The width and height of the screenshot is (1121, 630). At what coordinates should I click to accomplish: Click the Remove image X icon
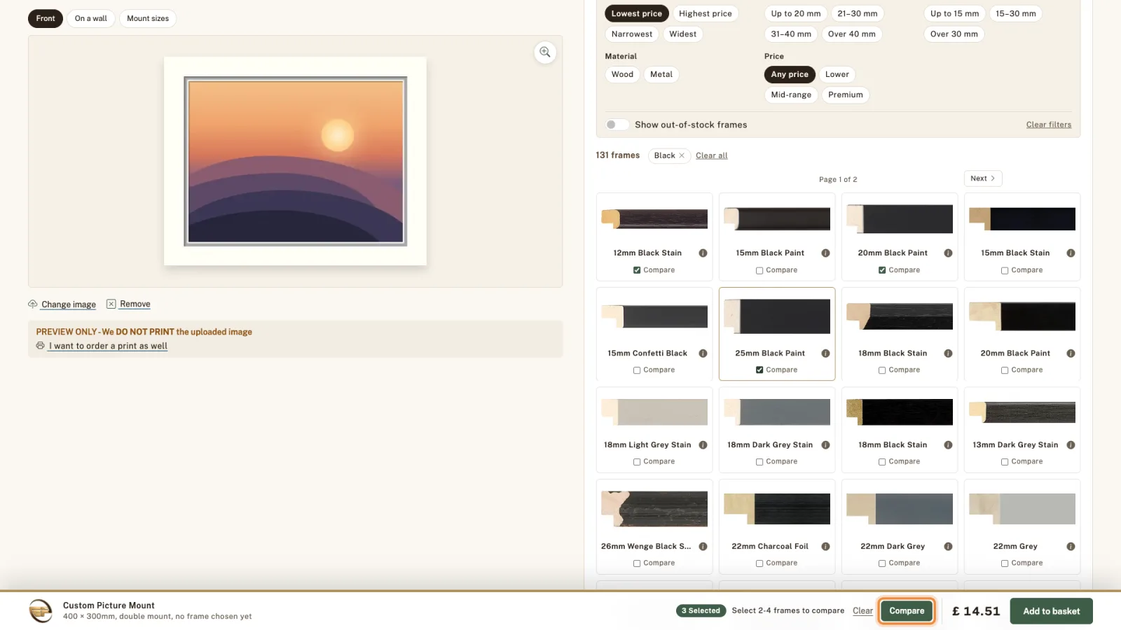click(x=111, y=304)
